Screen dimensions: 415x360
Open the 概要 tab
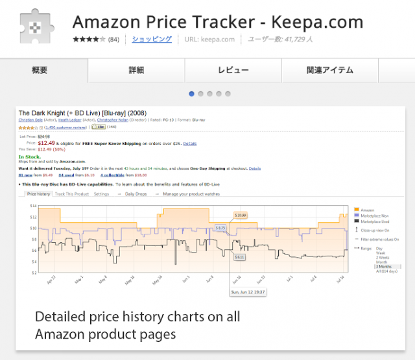click(40, 70)
